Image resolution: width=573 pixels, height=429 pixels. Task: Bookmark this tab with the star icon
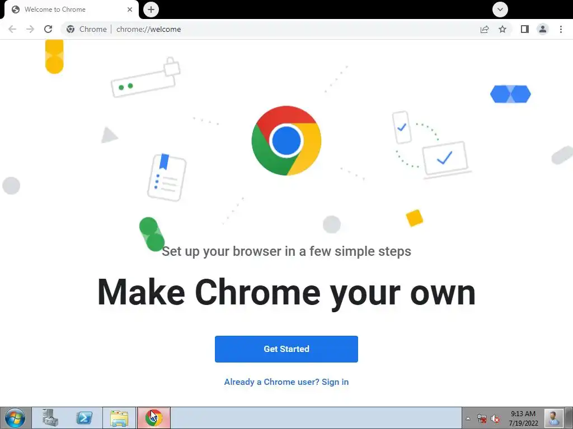502,29
